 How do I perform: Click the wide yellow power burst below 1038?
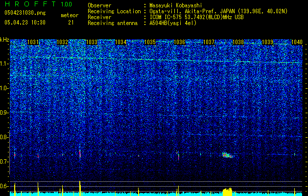tap(227, 192)
